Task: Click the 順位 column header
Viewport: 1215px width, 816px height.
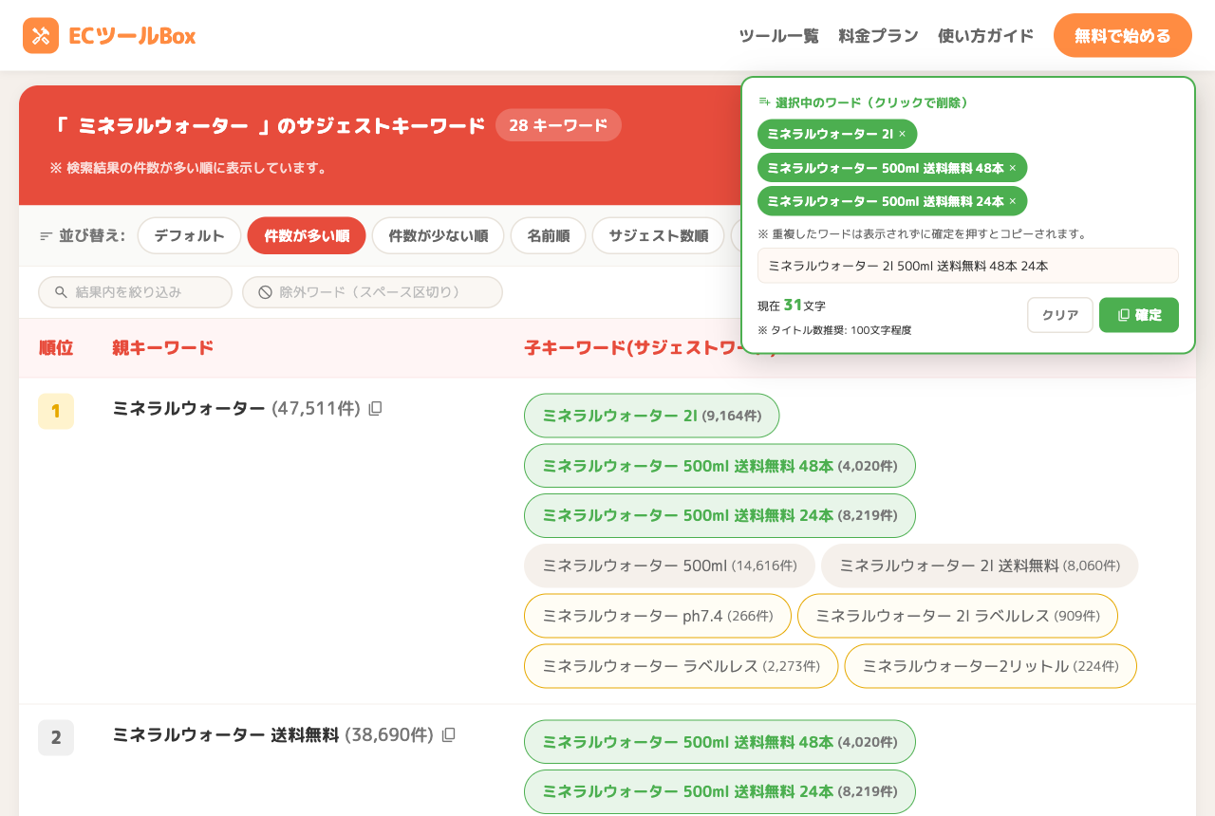Action: click(x=56, y=347)
